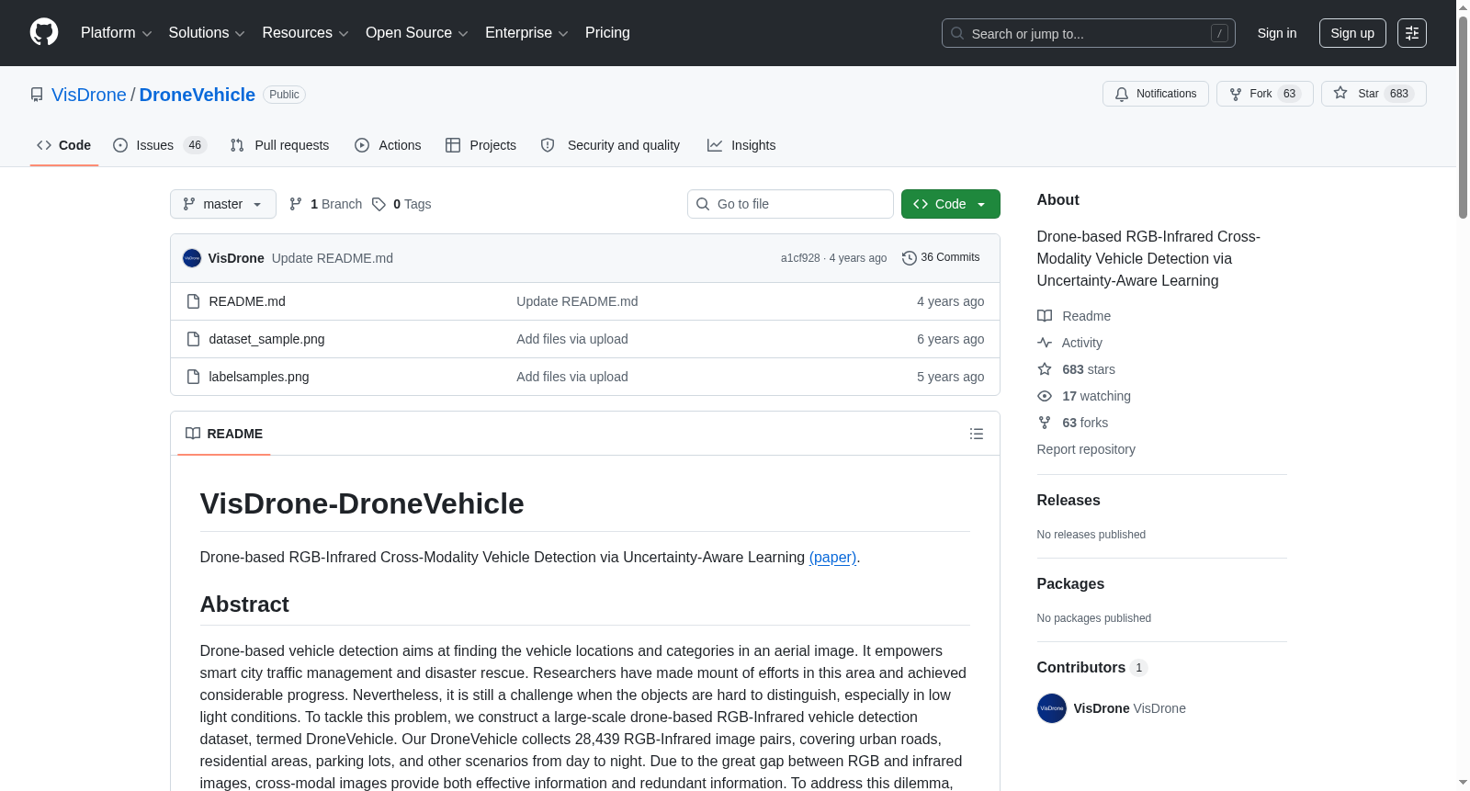The image size is (1470, 791).
Task: Open the dataset_sample.png file name
Action: pyautogui.click(x=267, y=339)
